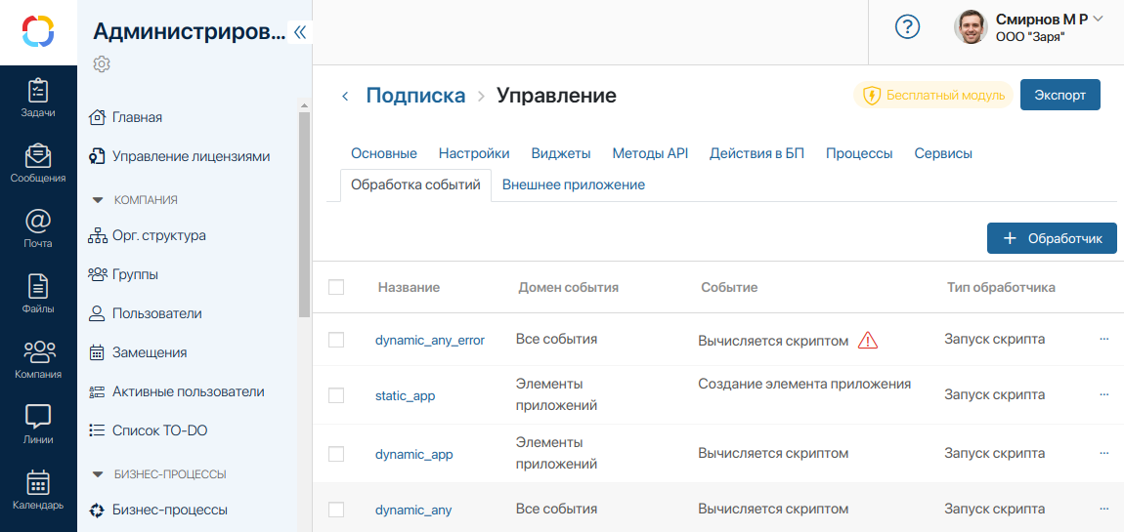Add a new handler with Обработчик button
This screenshot has height=532, width=1124.
[x=1052, y=238]
